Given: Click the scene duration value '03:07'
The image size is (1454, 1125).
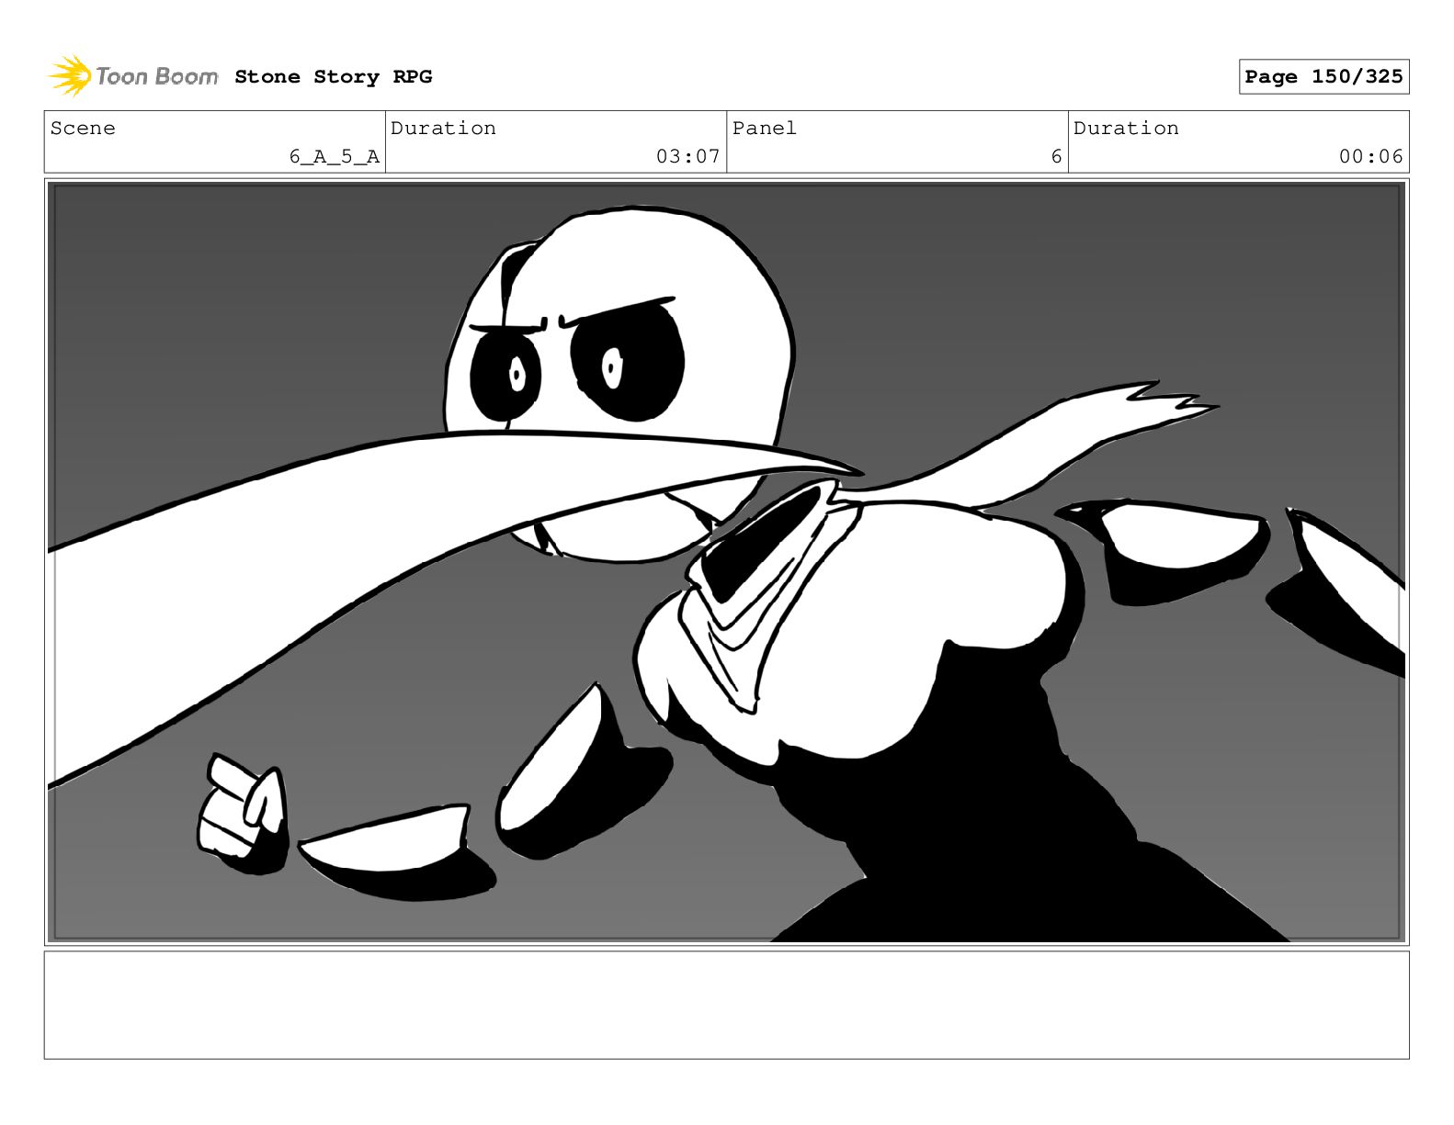Looking at the screenshot, I should pyautogui.click(x=687, y=157).
